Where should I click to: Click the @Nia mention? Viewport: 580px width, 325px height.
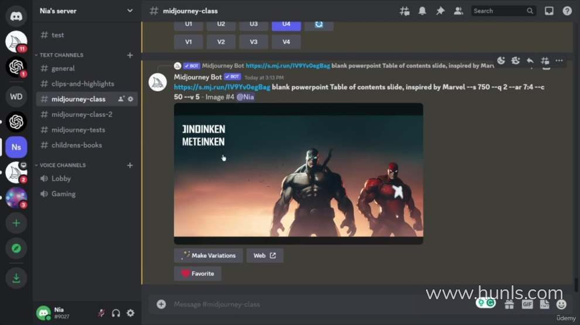(x=245, y=97)
